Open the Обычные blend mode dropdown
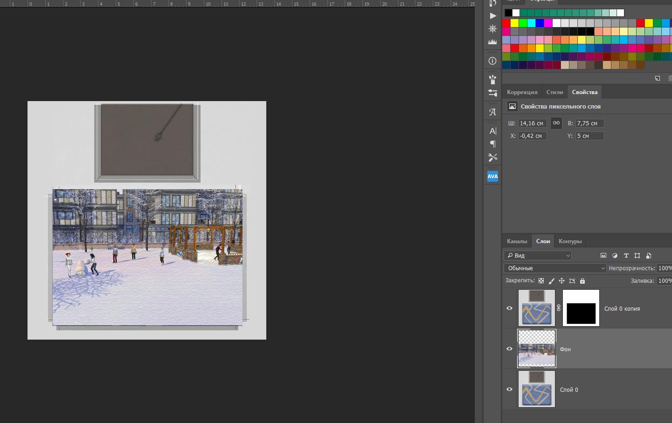Image resolution: width=672 pixels, height=423 pixels. [555, 268]
